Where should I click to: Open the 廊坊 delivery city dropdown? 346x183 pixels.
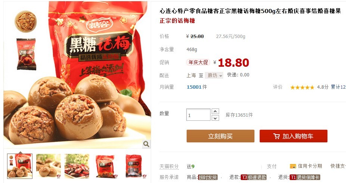click(x=214, y=75)
